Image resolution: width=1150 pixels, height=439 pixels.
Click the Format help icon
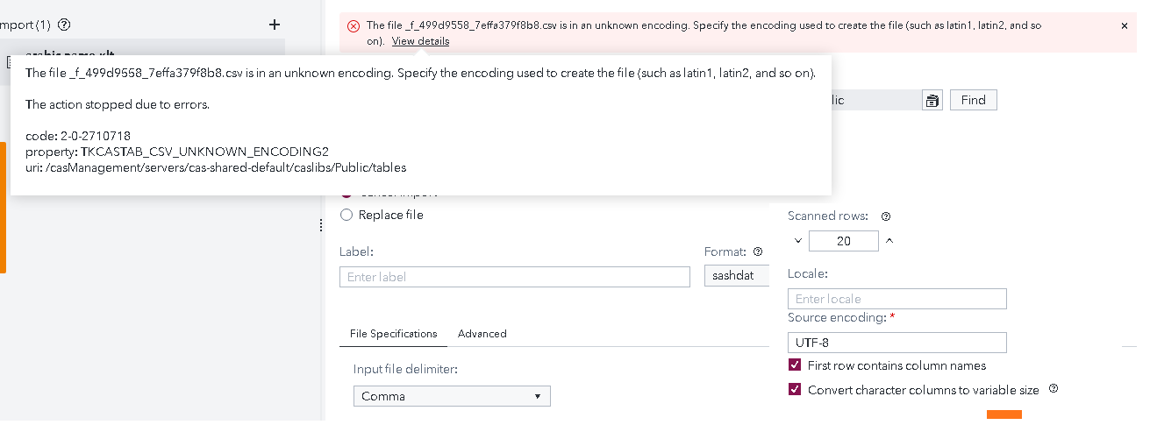coord(758,251)
